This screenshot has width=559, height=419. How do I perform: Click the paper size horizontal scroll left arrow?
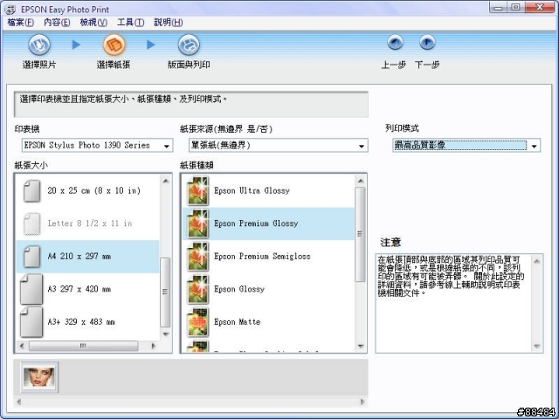[x=22, y=346]
